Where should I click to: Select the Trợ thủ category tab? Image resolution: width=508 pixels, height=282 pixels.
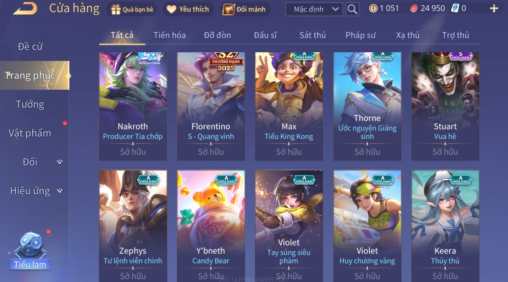[x=455, y=35]
